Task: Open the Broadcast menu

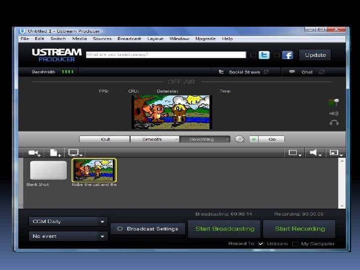Action: 129,39
